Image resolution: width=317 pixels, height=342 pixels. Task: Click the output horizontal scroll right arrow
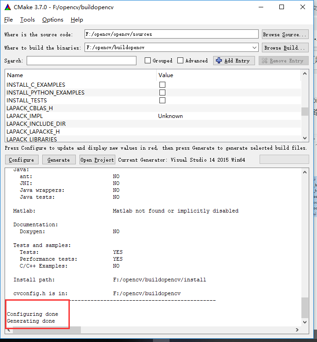[x=297, y=330]
